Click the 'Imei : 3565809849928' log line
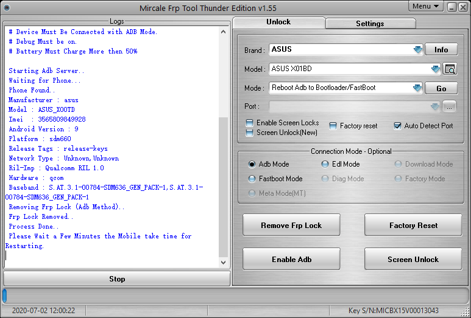Viewport: 471px width, 318px height. click(47, 119)
